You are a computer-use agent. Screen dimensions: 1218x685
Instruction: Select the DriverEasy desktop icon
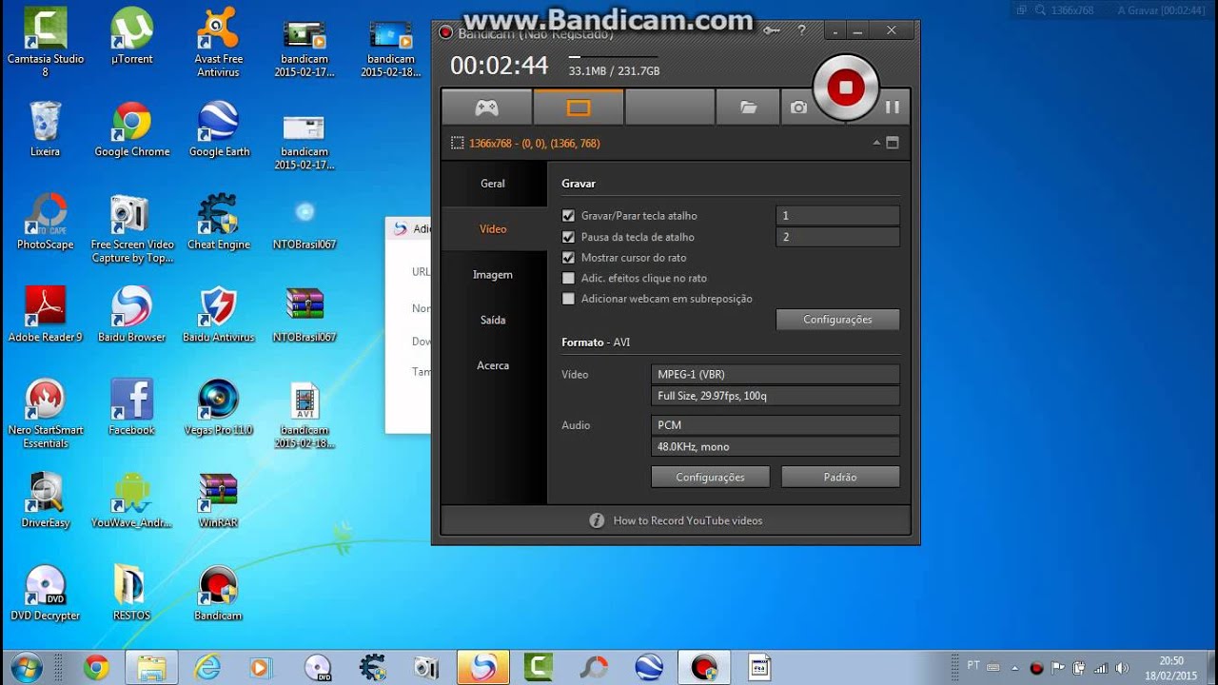(x=45, y=500)
